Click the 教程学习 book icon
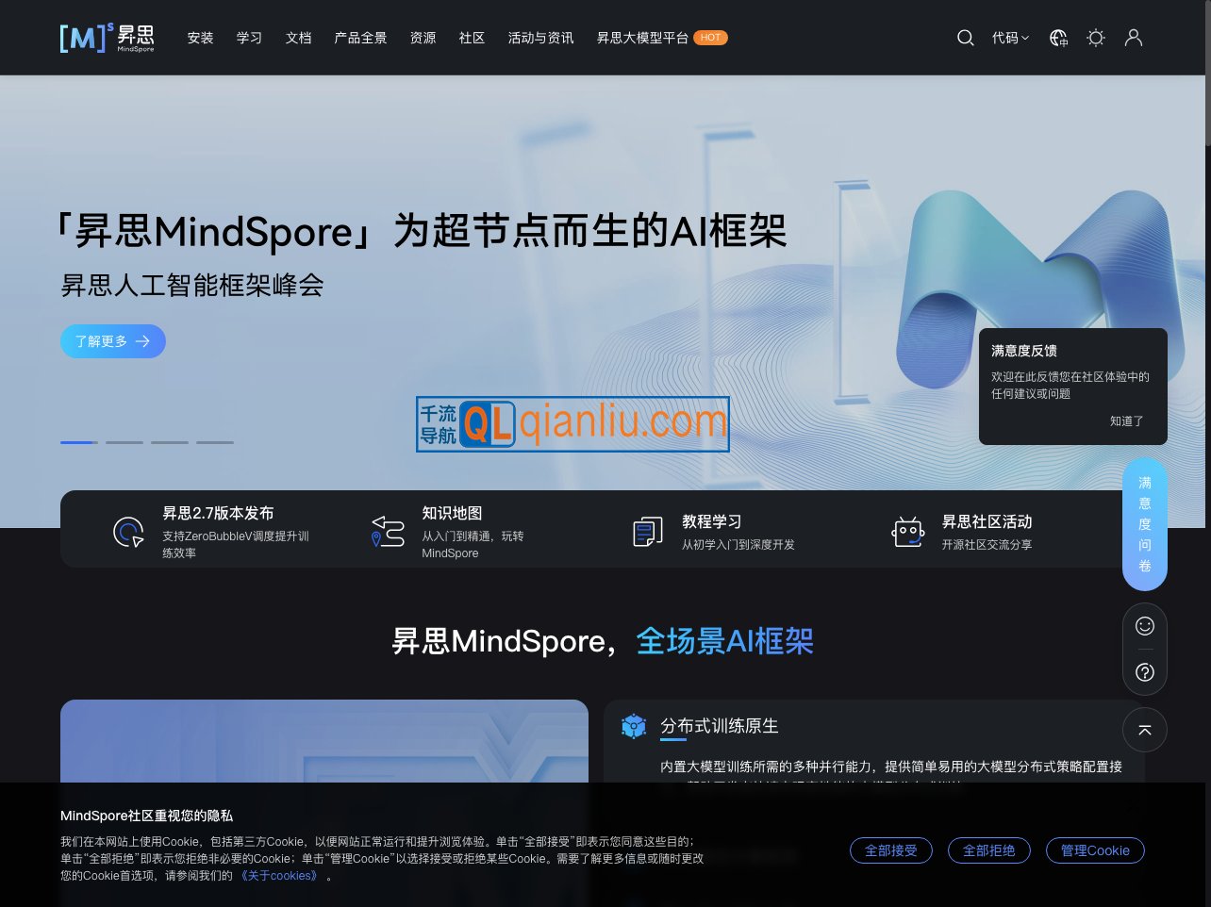 click(x=647, y=532)
